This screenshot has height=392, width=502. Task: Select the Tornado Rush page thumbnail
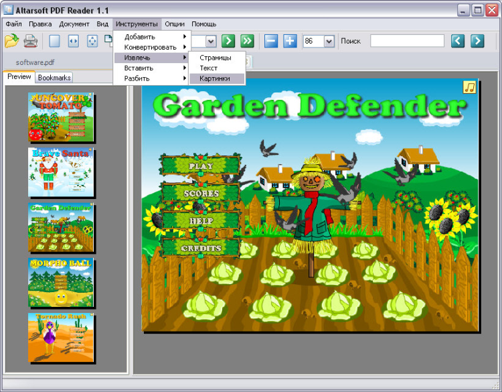(60, 338)
